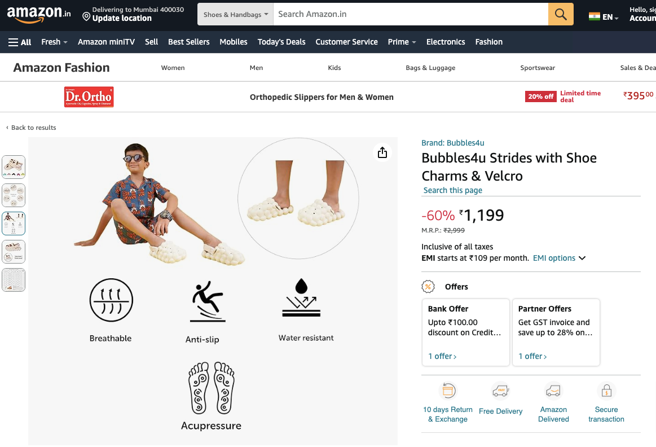Click the Amazon.in logo

(x=38, y=14)
